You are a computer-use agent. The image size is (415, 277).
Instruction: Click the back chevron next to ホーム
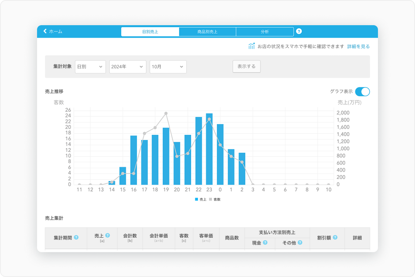pos(45,31)
